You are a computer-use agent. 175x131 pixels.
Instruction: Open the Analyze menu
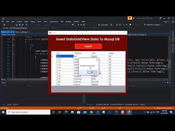[68, 21]
